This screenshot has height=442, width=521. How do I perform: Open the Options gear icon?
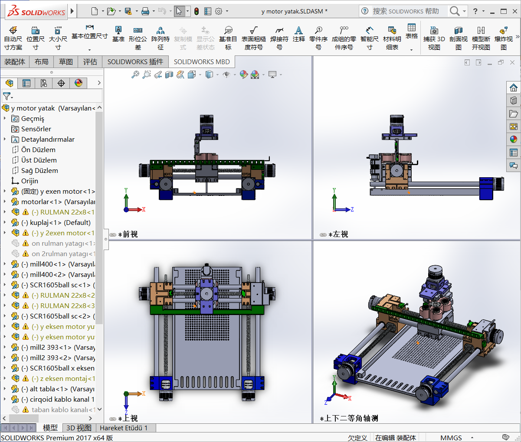[219, 11]
